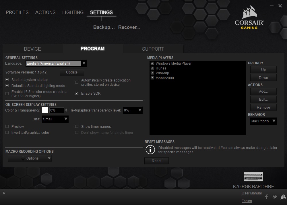Viewport: 287px width, 205px height.
Task: Toggle Default to Standard Lighting mode
Action: [7, 85]
